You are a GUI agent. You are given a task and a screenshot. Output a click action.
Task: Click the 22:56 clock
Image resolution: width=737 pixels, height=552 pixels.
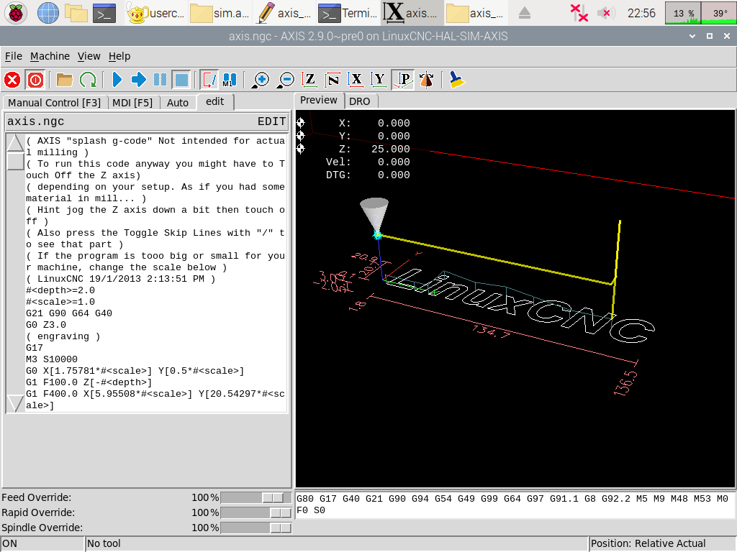641,13
